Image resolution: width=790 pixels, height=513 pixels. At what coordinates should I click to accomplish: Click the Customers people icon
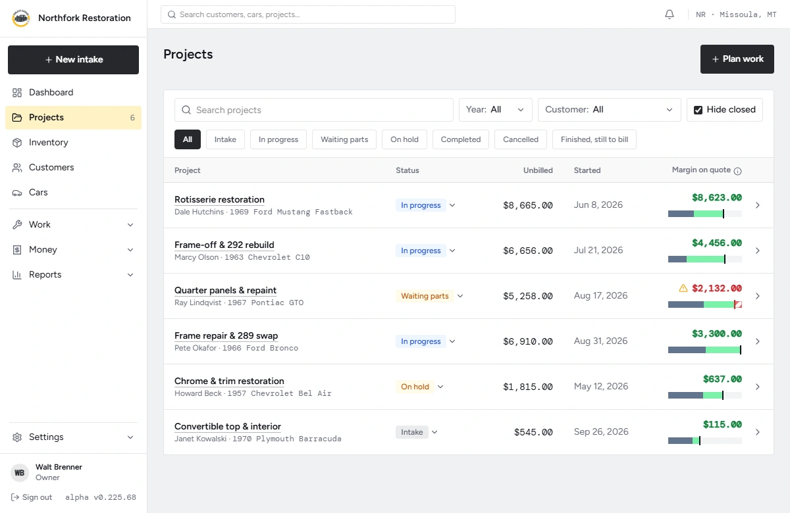pos(17,168)
